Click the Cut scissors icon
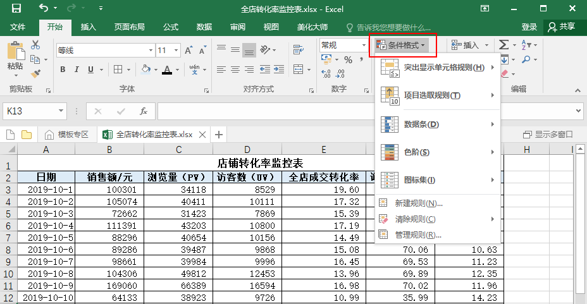This screenshot has height=304, width=587. click(x=35, y=45)
